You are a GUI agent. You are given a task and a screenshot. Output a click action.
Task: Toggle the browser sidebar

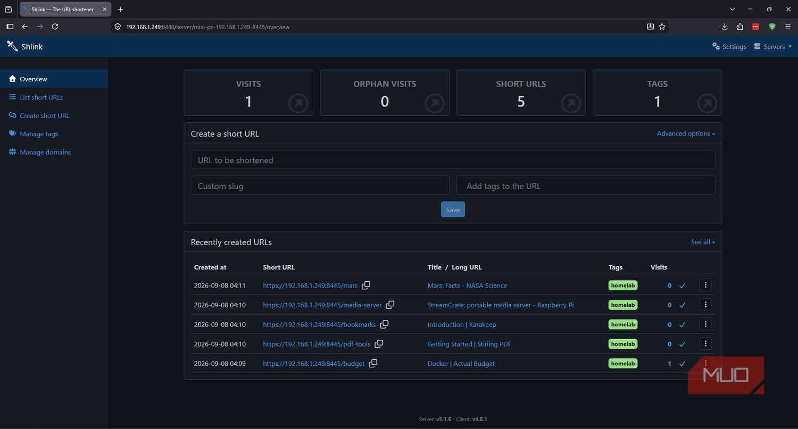pyautogui.click(x=10, y=27)
